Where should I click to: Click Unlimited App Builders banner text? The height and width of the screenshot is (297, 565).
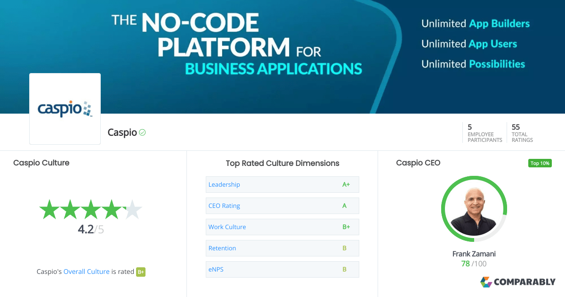(x=476, y=24)
